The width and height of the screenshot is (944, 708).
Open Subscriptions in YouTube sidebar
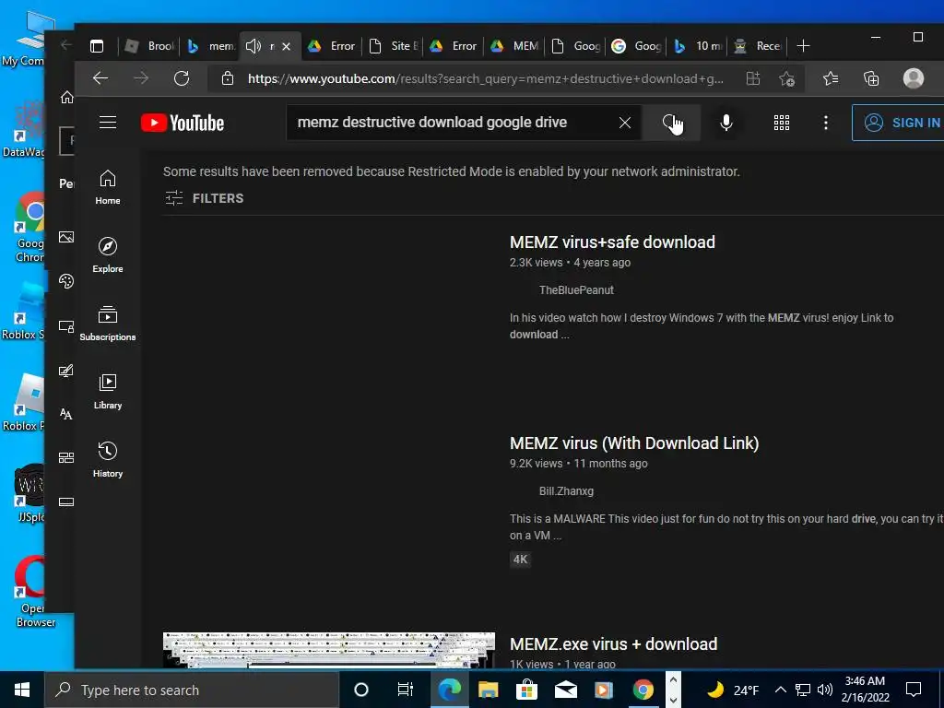(x=108, y=324)
